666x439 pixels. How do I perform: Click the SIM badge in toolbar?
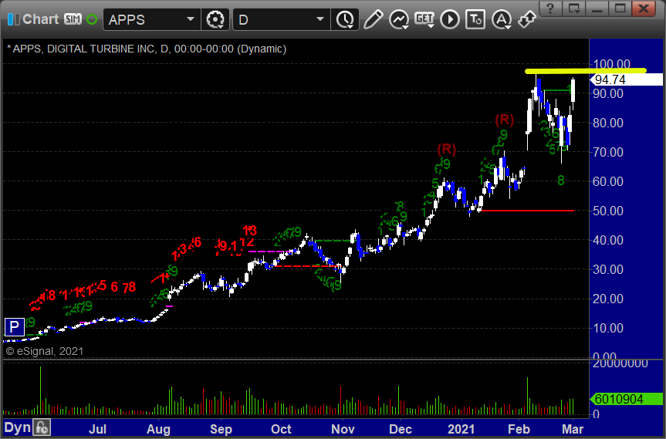(x=73, y=19)
